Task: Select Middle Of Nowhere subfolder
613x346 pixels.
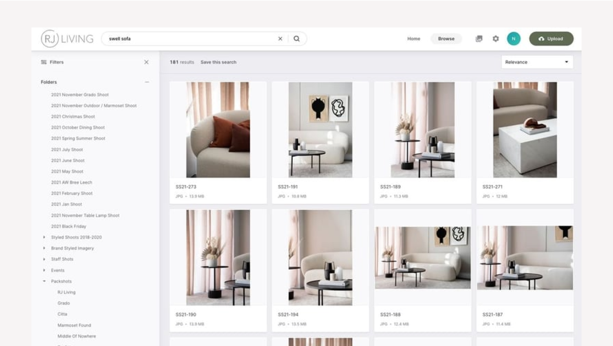Action: [x=77, y=336]
